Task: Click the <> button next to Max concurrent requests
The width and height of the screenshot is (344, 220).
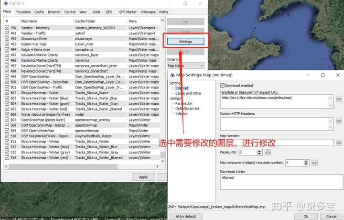Action: (x=314, y=163)
